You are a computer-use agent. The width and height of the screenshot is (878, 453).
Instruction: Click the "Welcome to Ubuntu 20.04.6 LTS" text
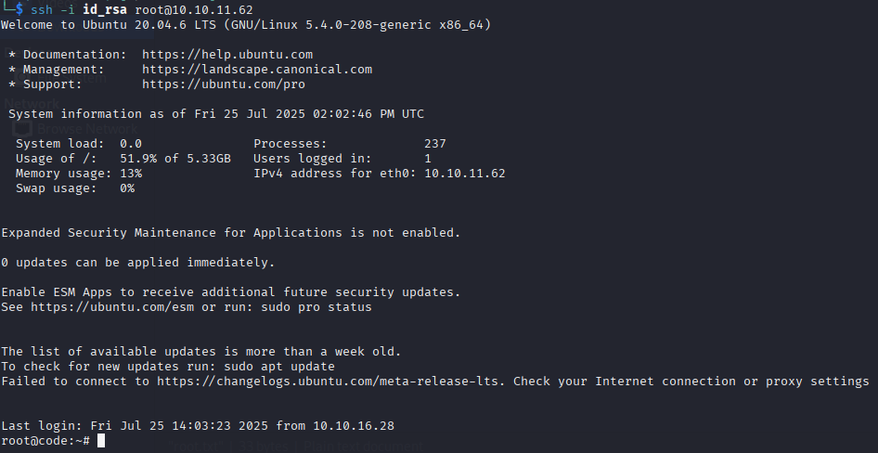click(109, 25)
